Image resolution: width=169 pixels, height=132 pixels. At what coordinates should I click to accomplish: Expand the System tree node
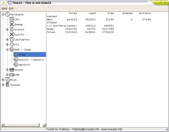(x=3, y=85)
